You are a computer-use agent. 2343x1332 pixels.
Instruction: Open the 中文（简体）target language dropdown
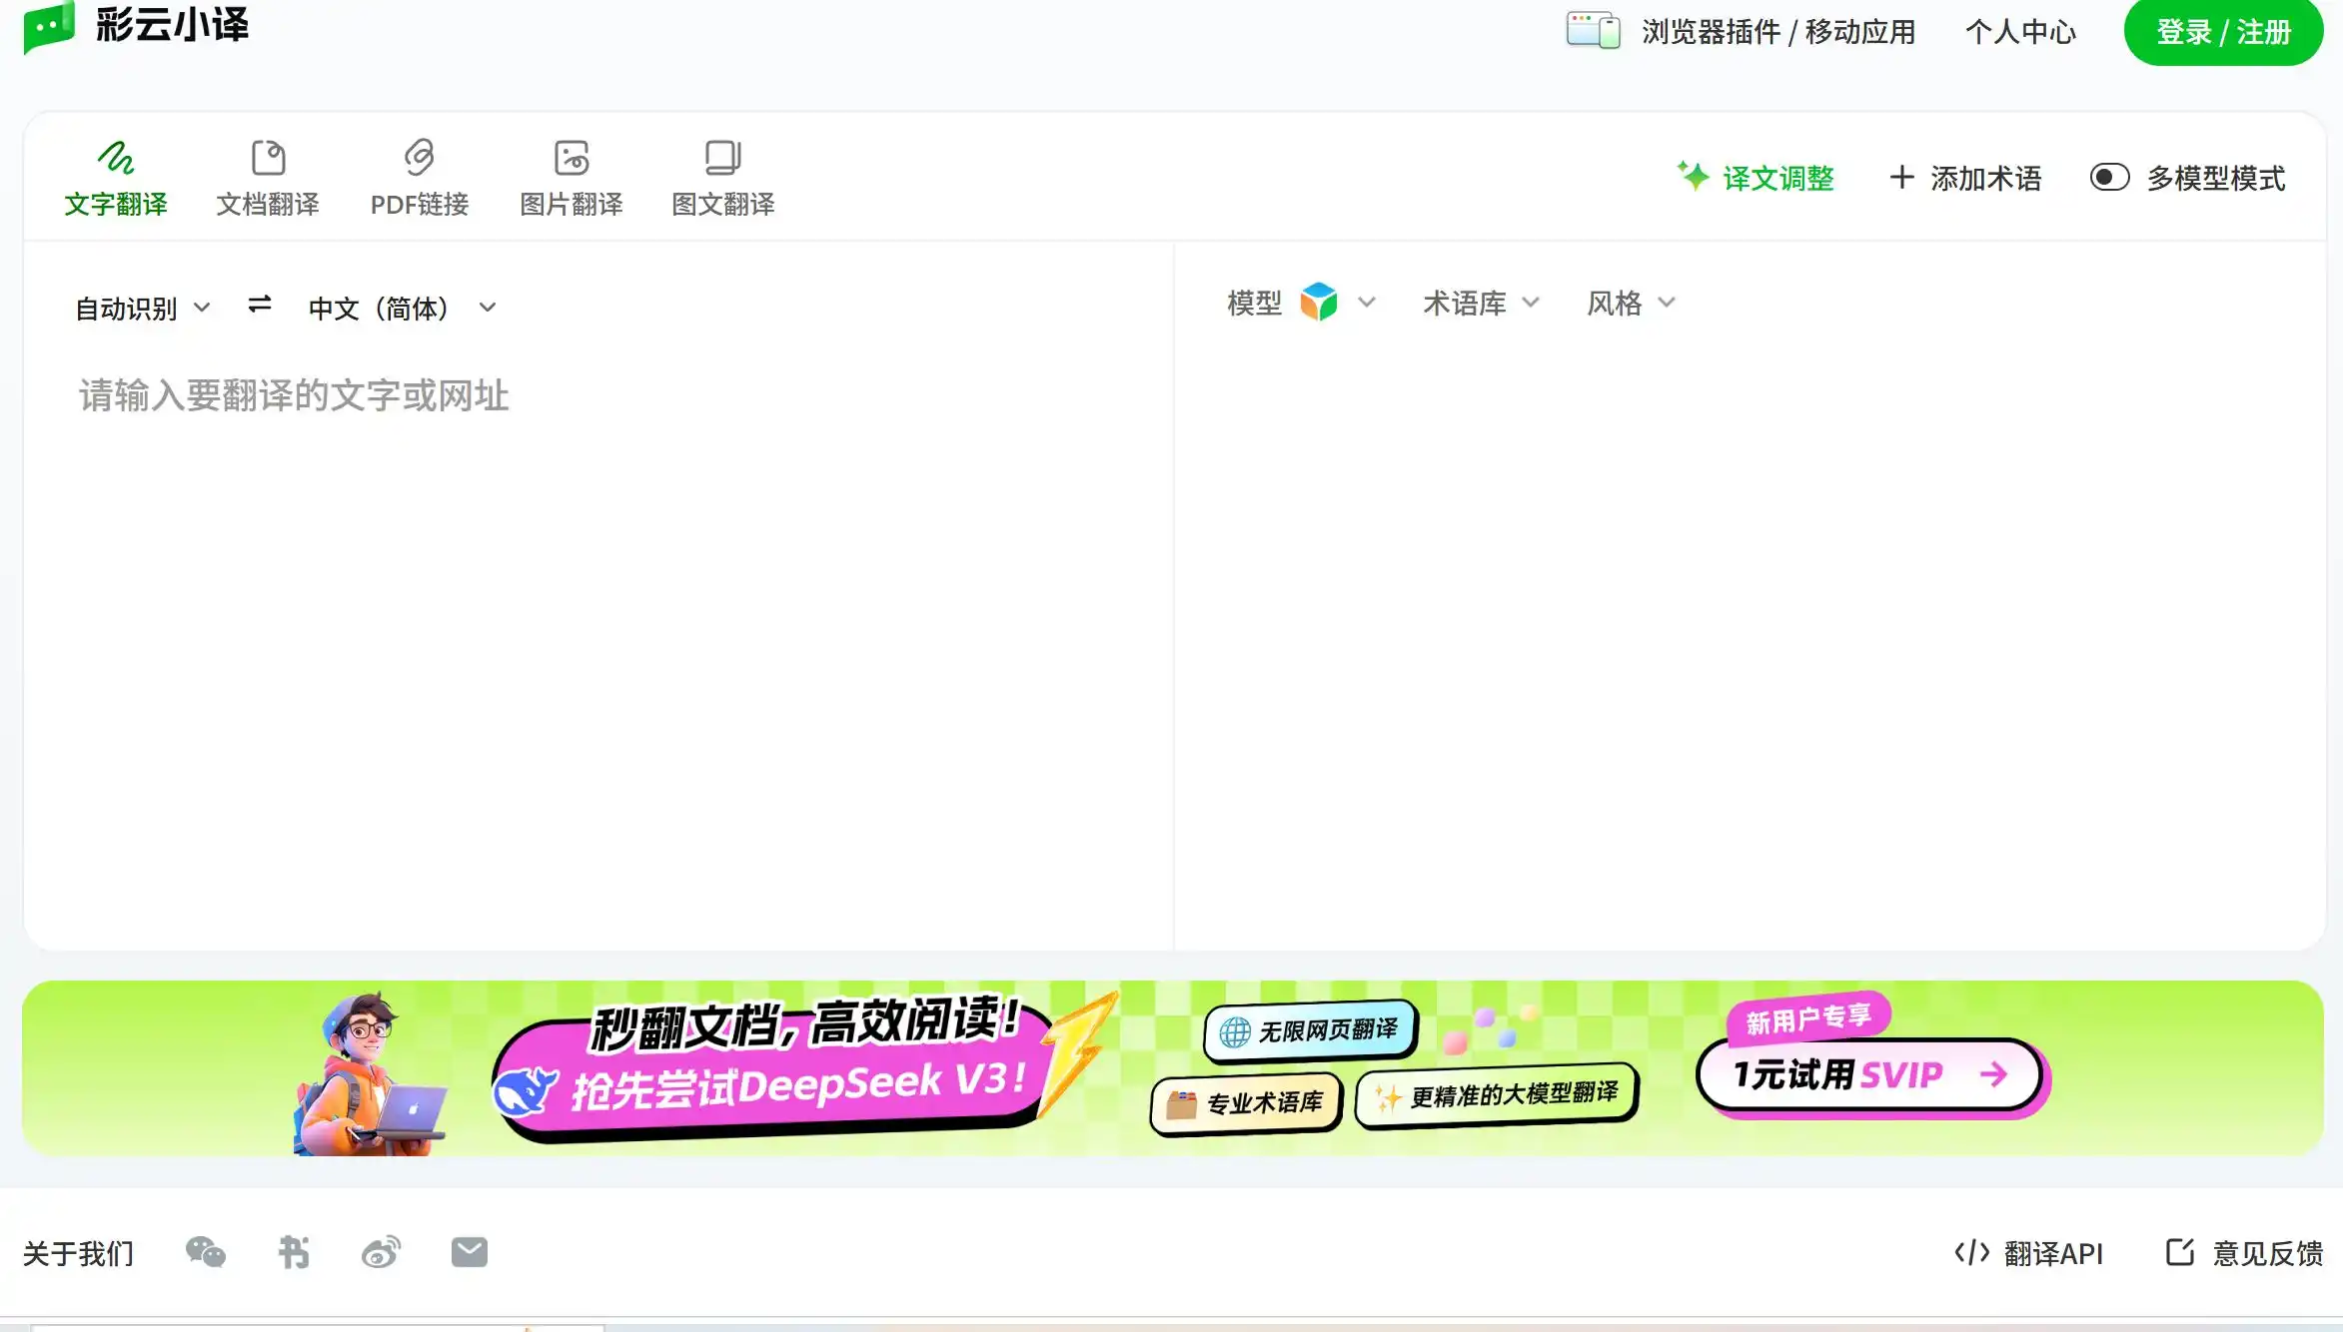(x=402, y=309)
